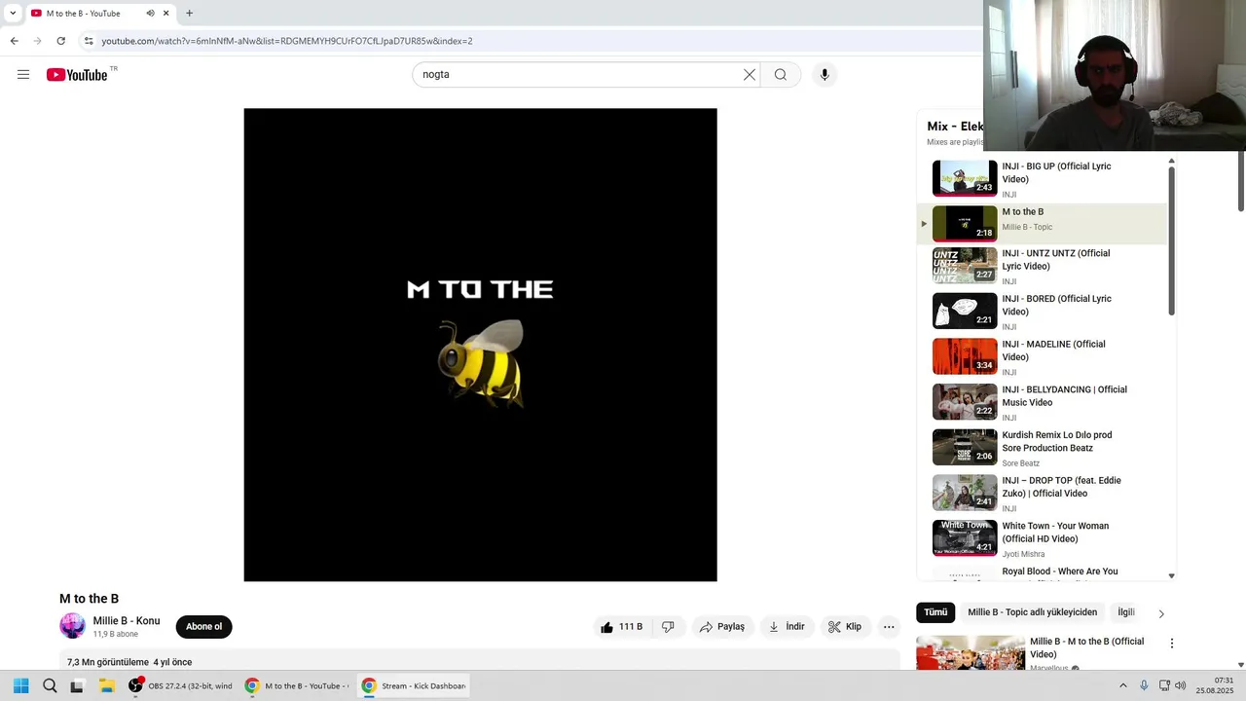Mute tab via speaker icon on tab
Screen dimensions: 1246x701
coord(150,14)
